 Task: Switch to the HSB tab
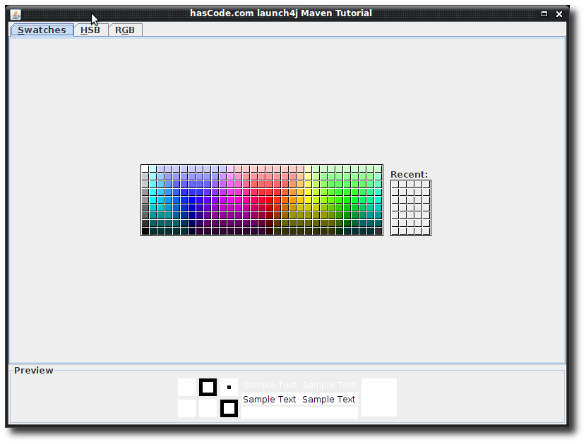pos(90,30)
